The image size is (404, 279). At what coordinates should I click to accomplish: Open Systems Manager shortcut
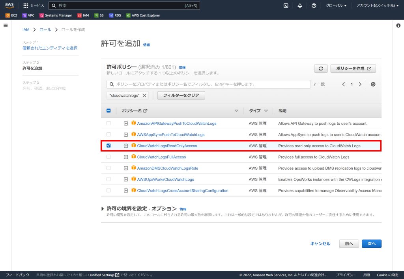point(56,15)
